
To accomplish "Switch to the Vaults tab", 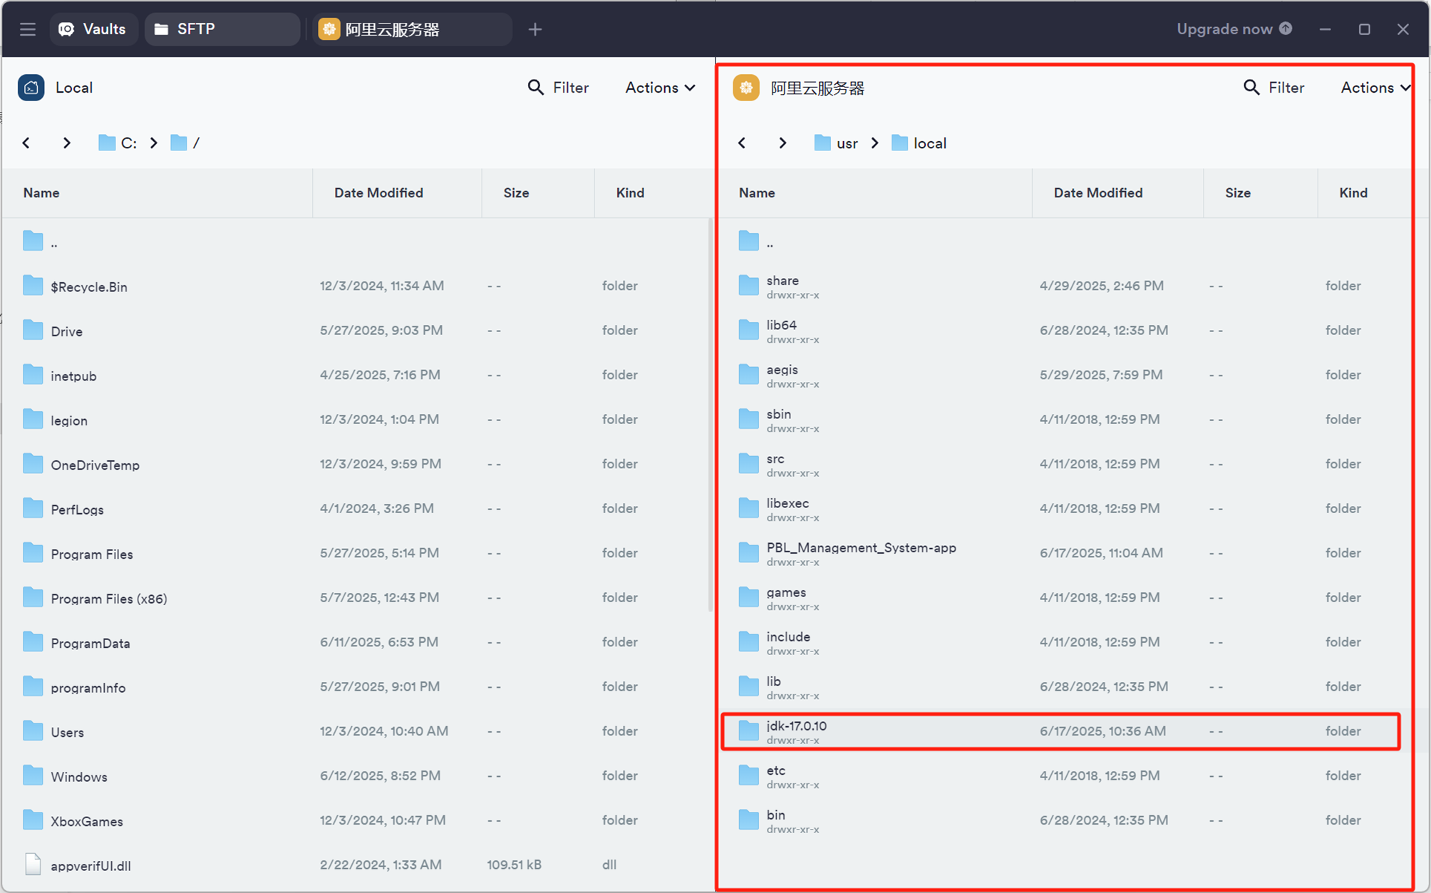I will 93,29.
